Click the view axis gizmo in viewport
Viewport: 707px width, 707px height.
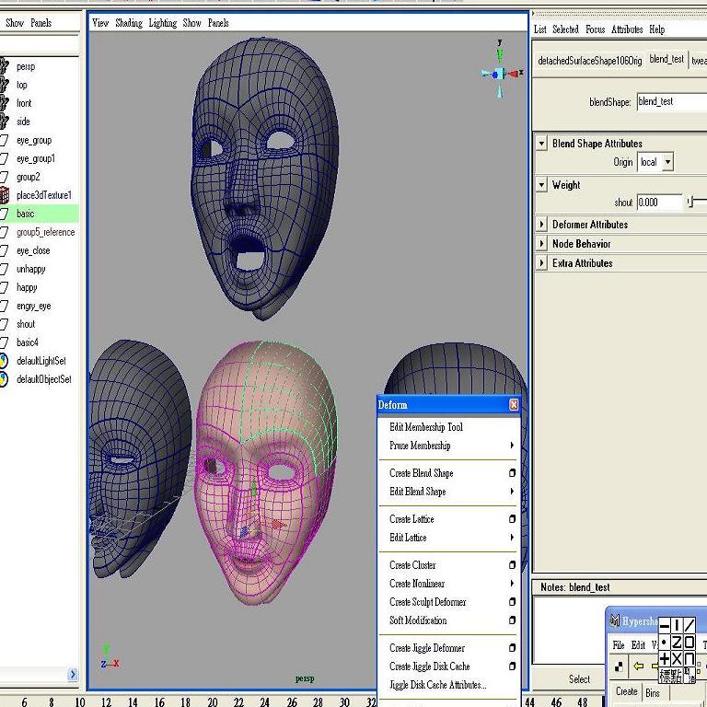click(501, 70)
